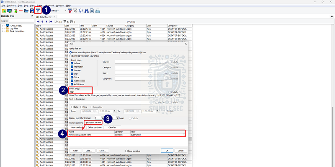Uncheck the Information event type
This screenshot has height=167, width=335.
72,67
